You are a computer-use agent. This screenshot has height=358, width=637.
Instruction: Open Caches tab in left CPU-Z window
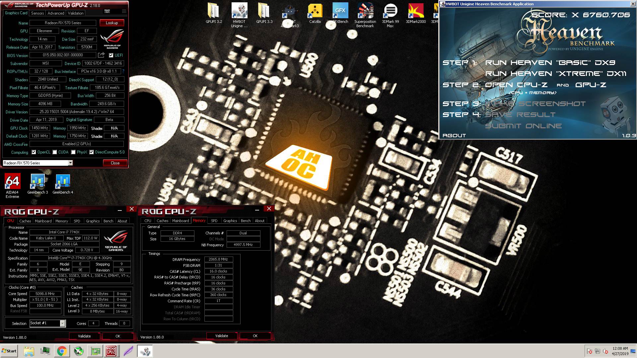[25, 221]
